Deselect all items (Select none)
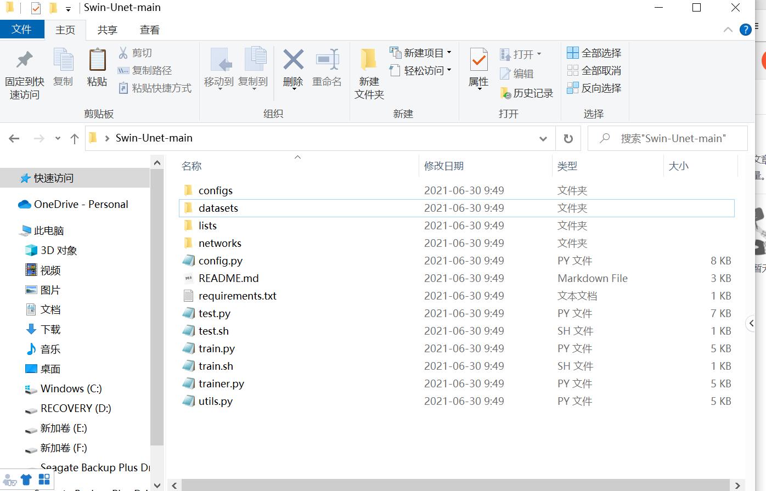Viewport: 766px width, 491px height. 594,70
